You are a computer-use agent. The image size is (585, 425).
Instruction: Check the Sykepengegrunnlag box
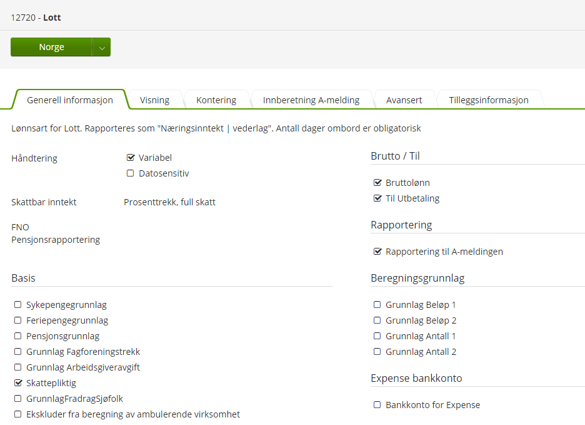(x=18, y=305)
